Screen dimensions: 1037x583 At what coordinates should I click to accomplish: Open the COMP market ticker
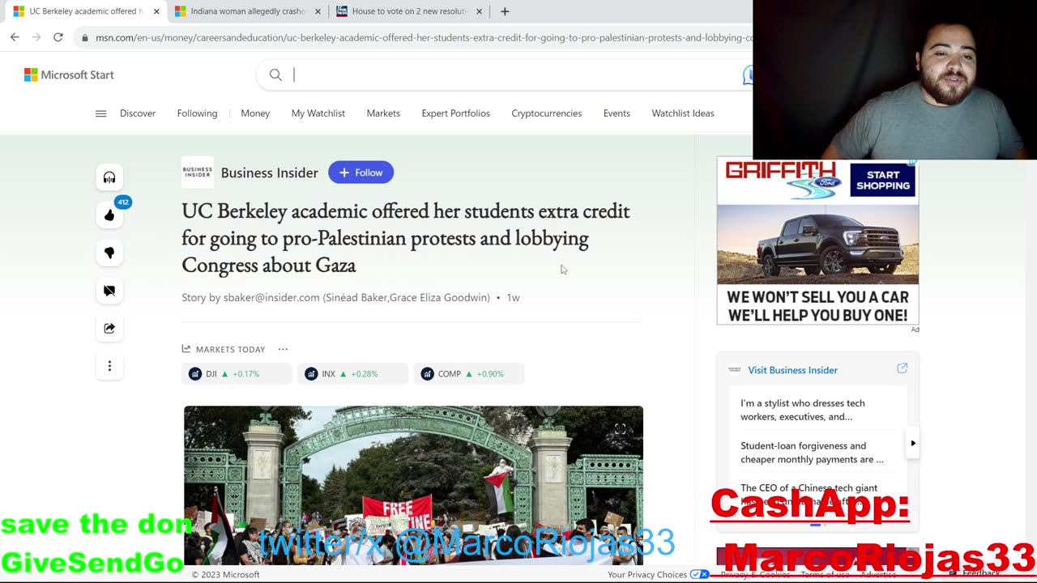tap(469, 373)
